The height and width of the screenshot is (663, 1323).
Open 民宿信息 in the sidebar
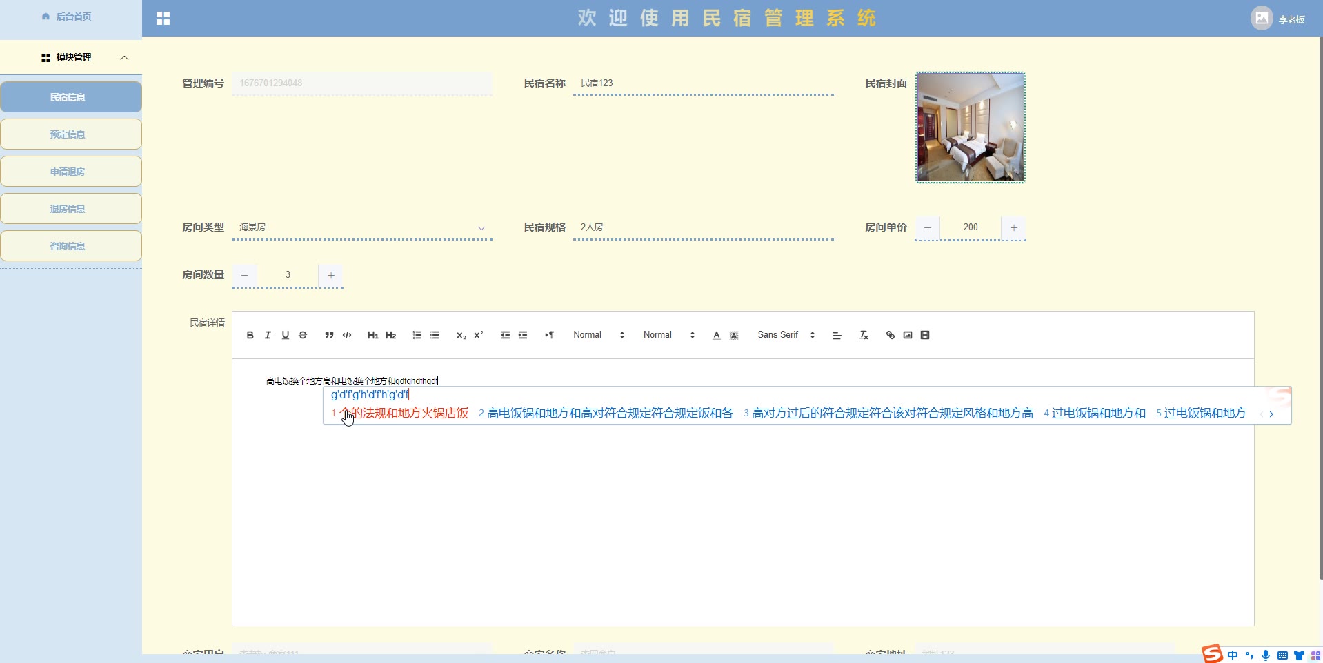point(71,97)
